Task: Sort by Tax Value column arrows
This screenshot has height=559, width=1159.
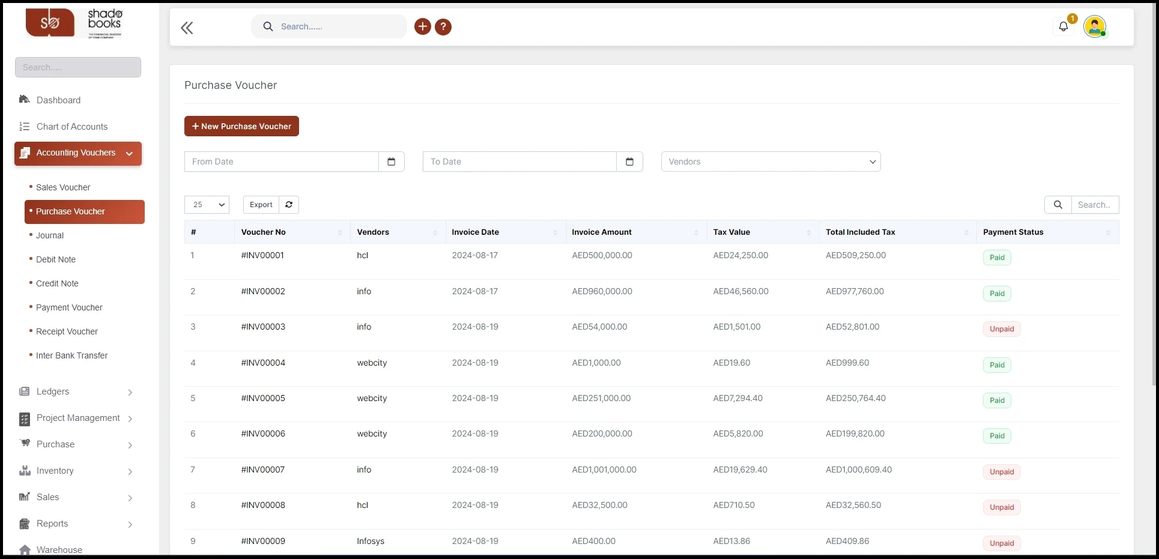Action: pos(808,232)
